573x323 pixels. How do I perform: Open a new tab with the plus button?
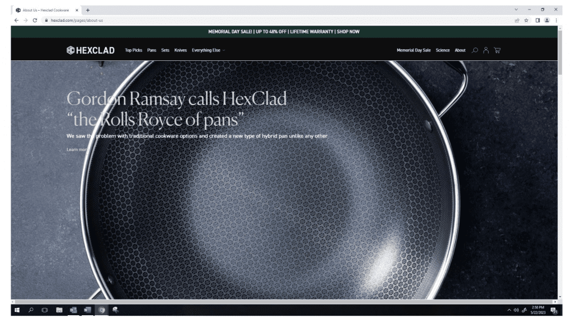(88, 10)
